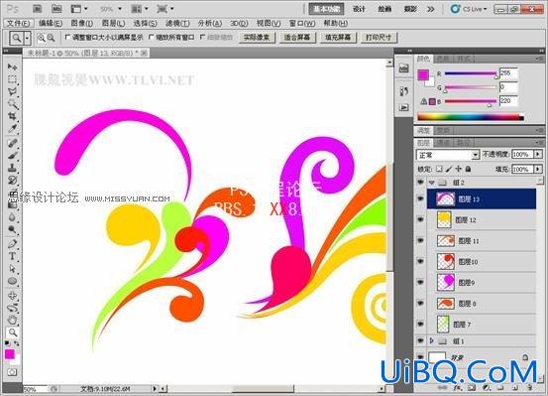Open the 图层(L) menu
The width and height of the screenshot is (548, 396).
[113, 23]
